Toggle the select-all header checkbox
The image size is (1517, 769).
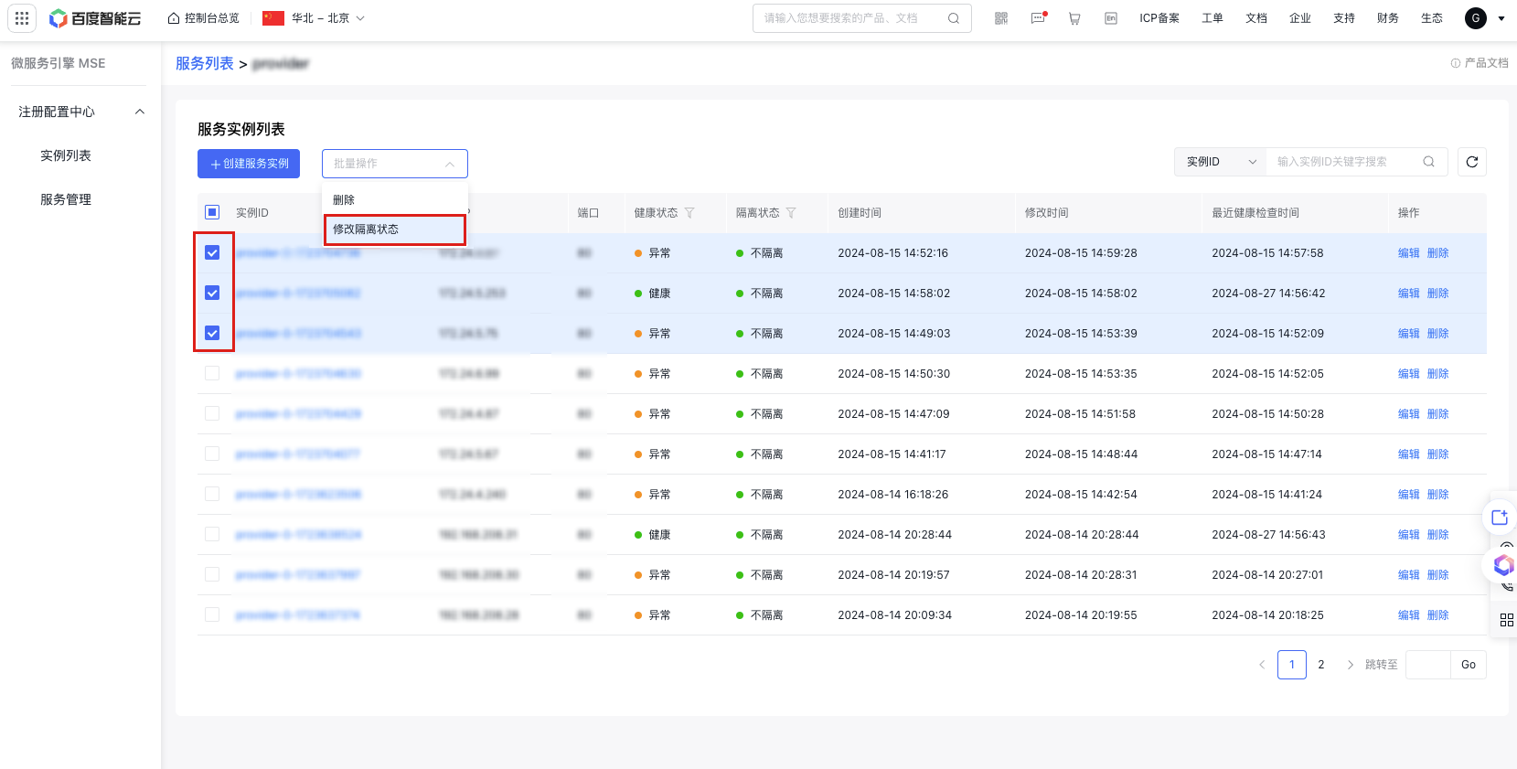pyautogui.click(x=212, y=212)
